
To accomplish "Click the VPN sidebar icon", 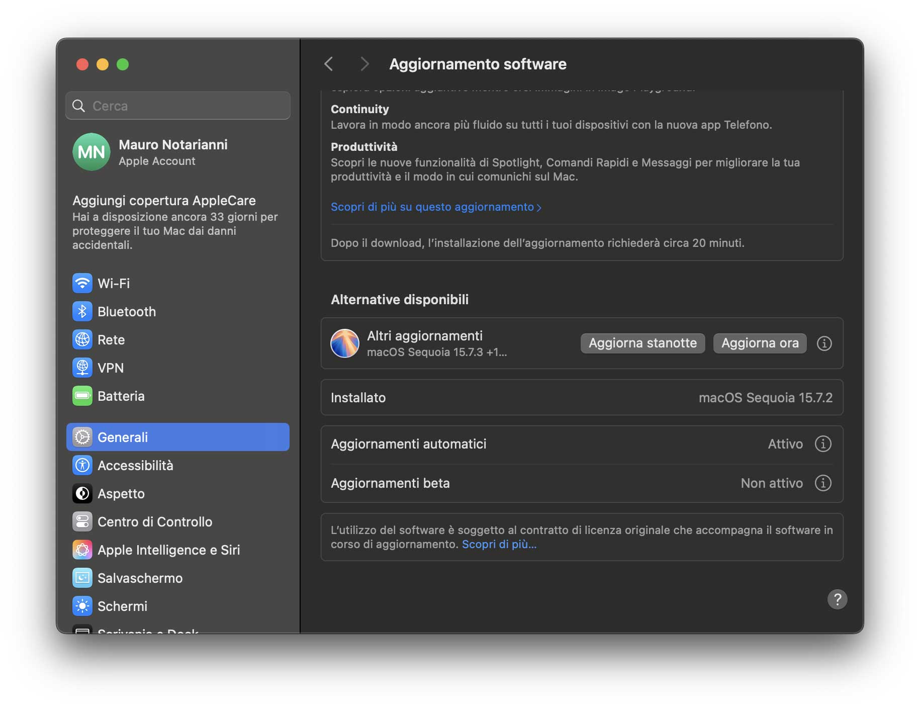I will [82, 368].
